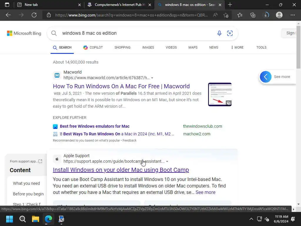Switch to MAPS results
Viewport: 301px width, 226px height.
(193, 47)
